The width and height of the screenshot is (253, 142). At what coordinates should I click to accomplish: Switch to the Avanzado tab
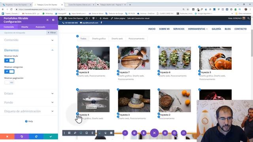[40, 27]
